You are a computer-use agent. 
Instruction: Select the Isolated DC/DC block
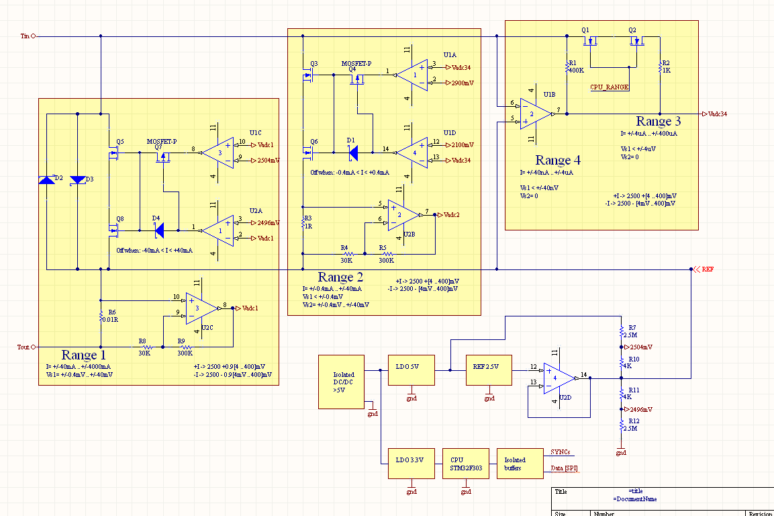[x=341, y=382]
